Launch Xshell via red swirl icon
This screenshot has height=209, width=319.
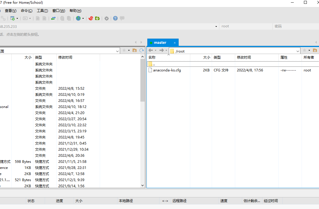click(91, 19)
